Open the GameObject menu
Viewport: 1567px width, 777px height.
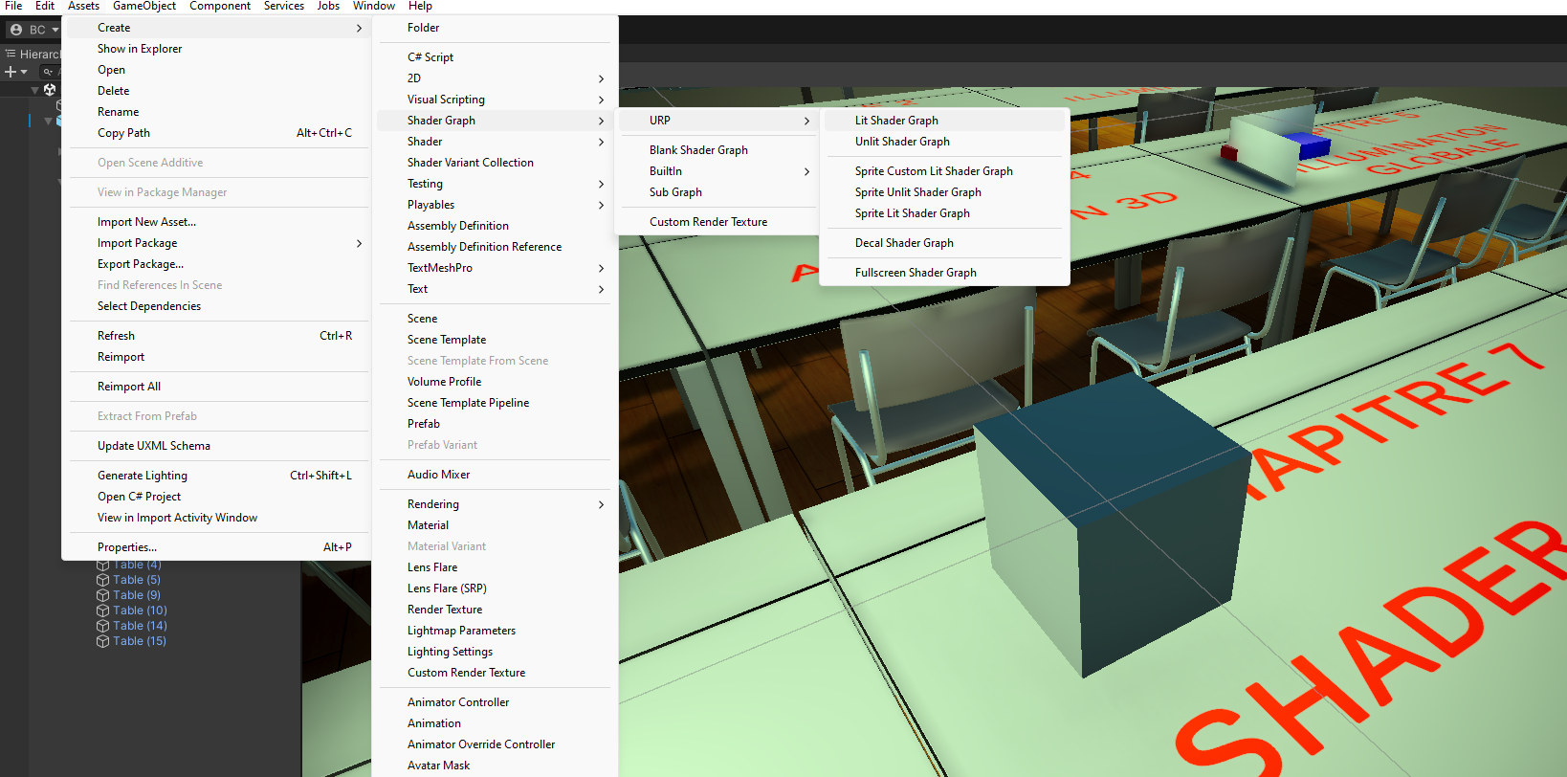pyautogui.click(x=143, y=6)
